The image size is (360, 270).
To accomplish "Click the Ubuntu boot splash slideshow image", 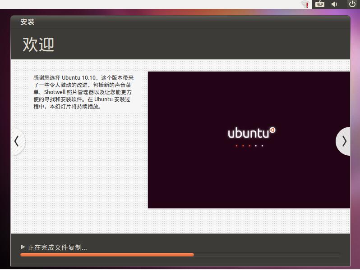I will 249,140.
